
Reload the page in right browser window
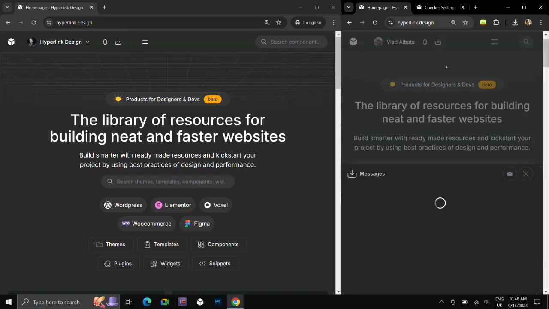coord(375,23)
